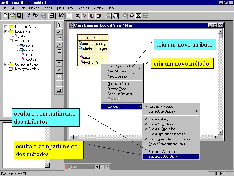Click the Paste toolbar icon
Screen dimensions: 234x176
43,16
